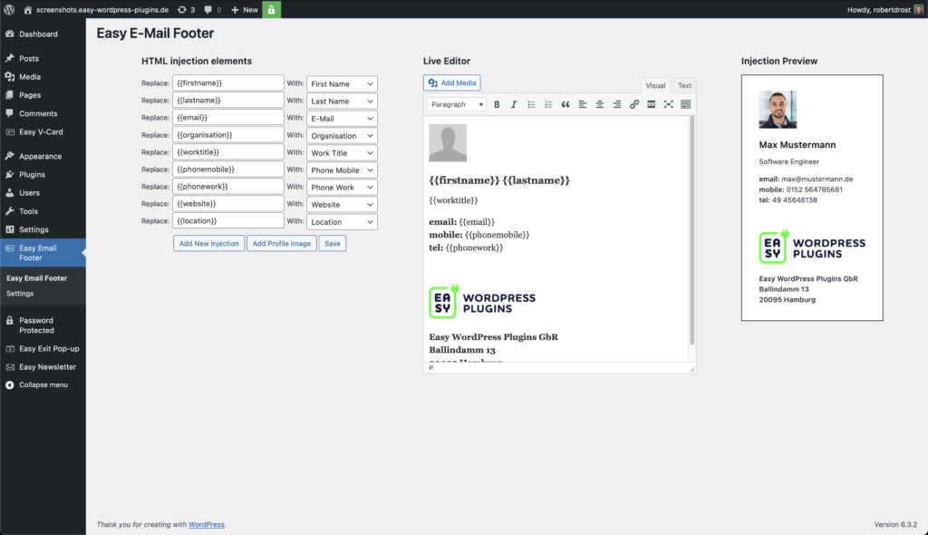Insert a numbered list
The width and height of the screenshot is (928, 535).
[548, 104]
